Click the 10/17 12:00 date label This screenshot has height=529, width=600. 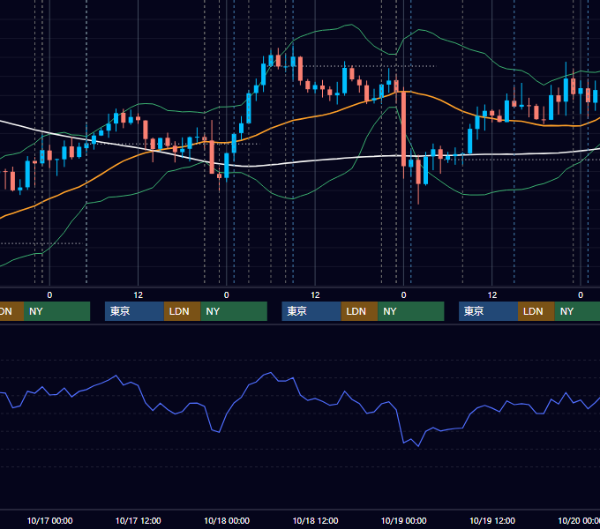pos(139,520)
